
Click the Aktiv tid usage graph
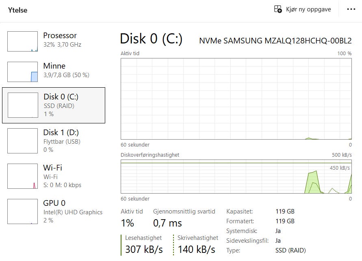[236, 99]
